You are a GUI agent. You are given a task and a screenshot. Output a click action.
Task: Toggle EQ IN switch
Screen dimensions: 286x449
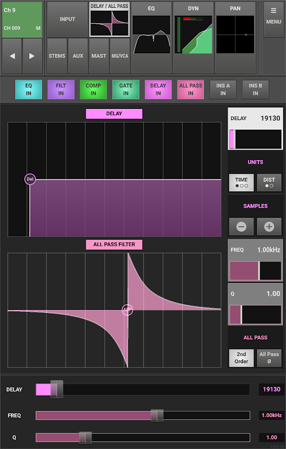pyautogui.click(x=29, y=90)
